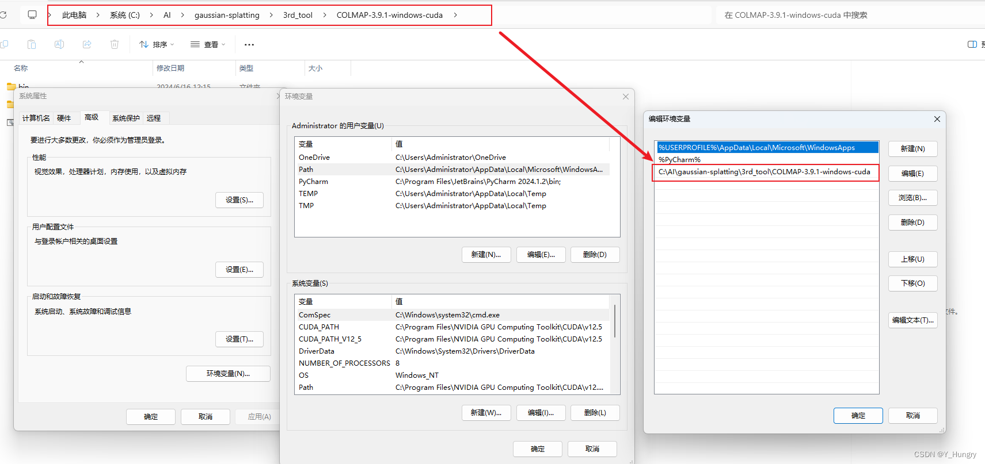
Task: Click the delete trash icon in Explorer toolbar
Action: coord(115,44)
